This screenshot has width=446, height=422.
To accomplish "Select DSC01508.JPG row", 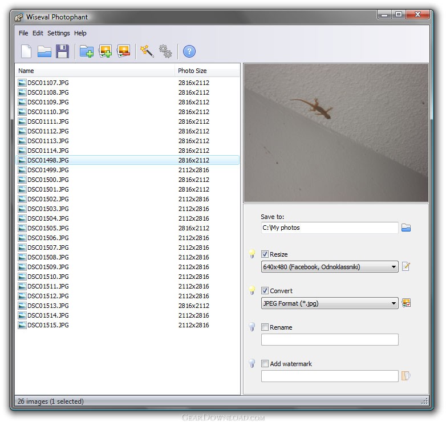I will click(127, 257).
